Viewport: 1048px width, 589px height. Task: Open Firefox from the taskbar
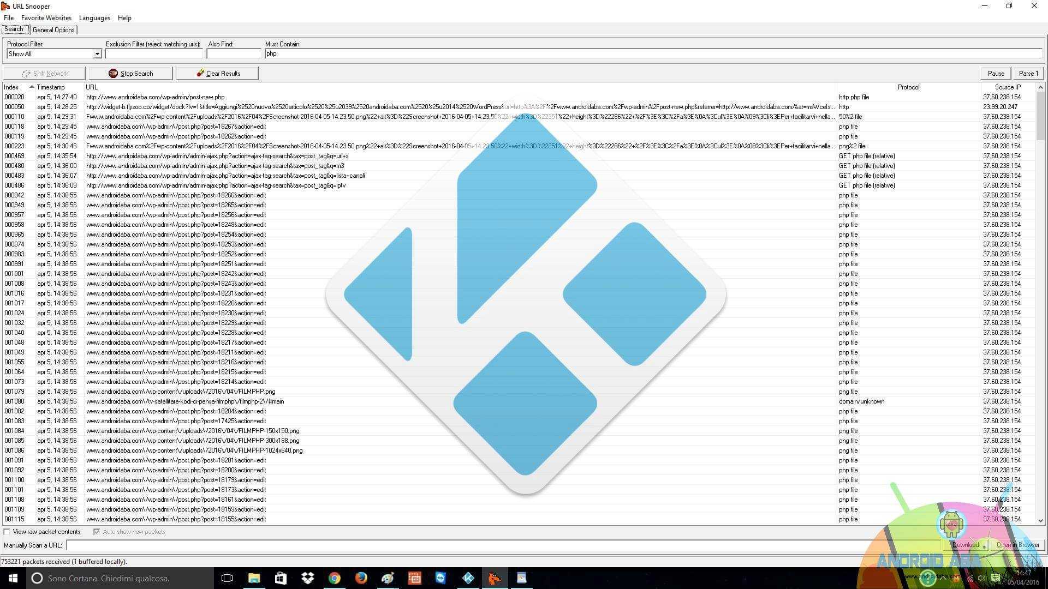click(x=361, y=578)
